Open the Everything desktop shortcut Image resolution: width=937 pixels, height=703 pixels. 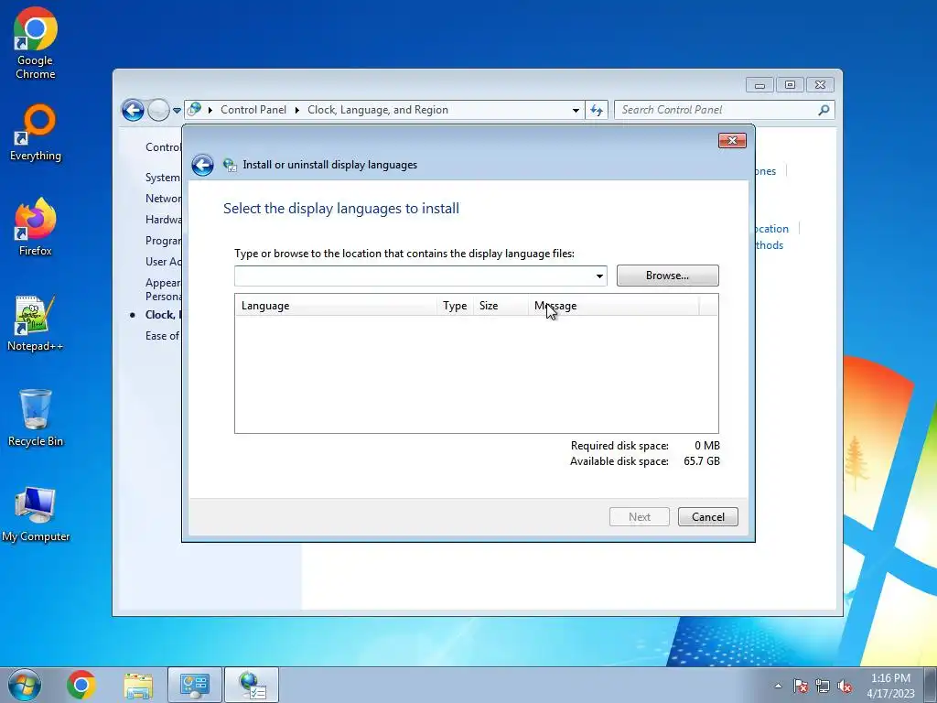(x=36, y=134)
